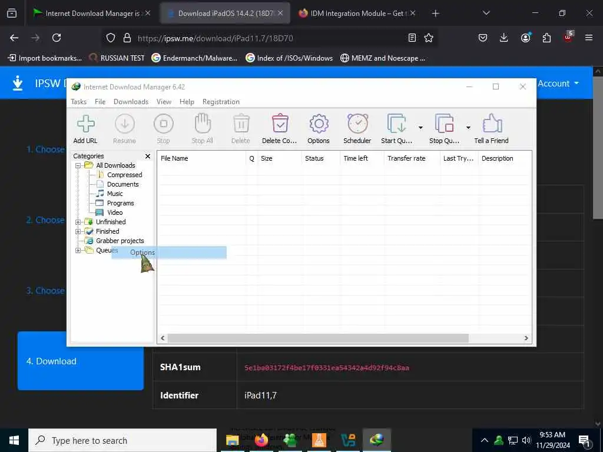The width and height of the screenshot is (603, 452).
Task: Click the Add URL toolbar icon
Action: [85, 124]
